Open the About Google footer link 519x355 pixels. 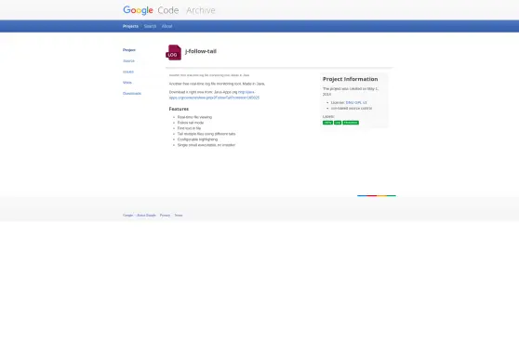tap(146, 215)
